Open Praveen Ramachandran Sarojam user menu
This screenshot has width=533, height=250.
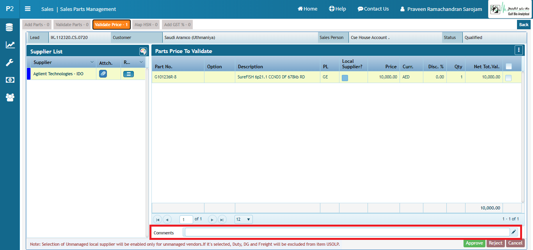[x=441, y=9]
